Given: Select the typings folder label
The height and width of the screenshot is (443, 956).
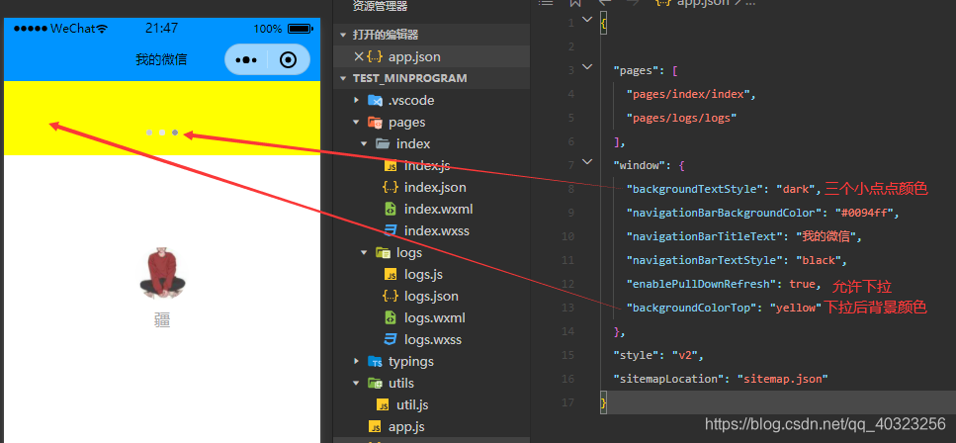Looking at the screenshot, I should (411, 361).
